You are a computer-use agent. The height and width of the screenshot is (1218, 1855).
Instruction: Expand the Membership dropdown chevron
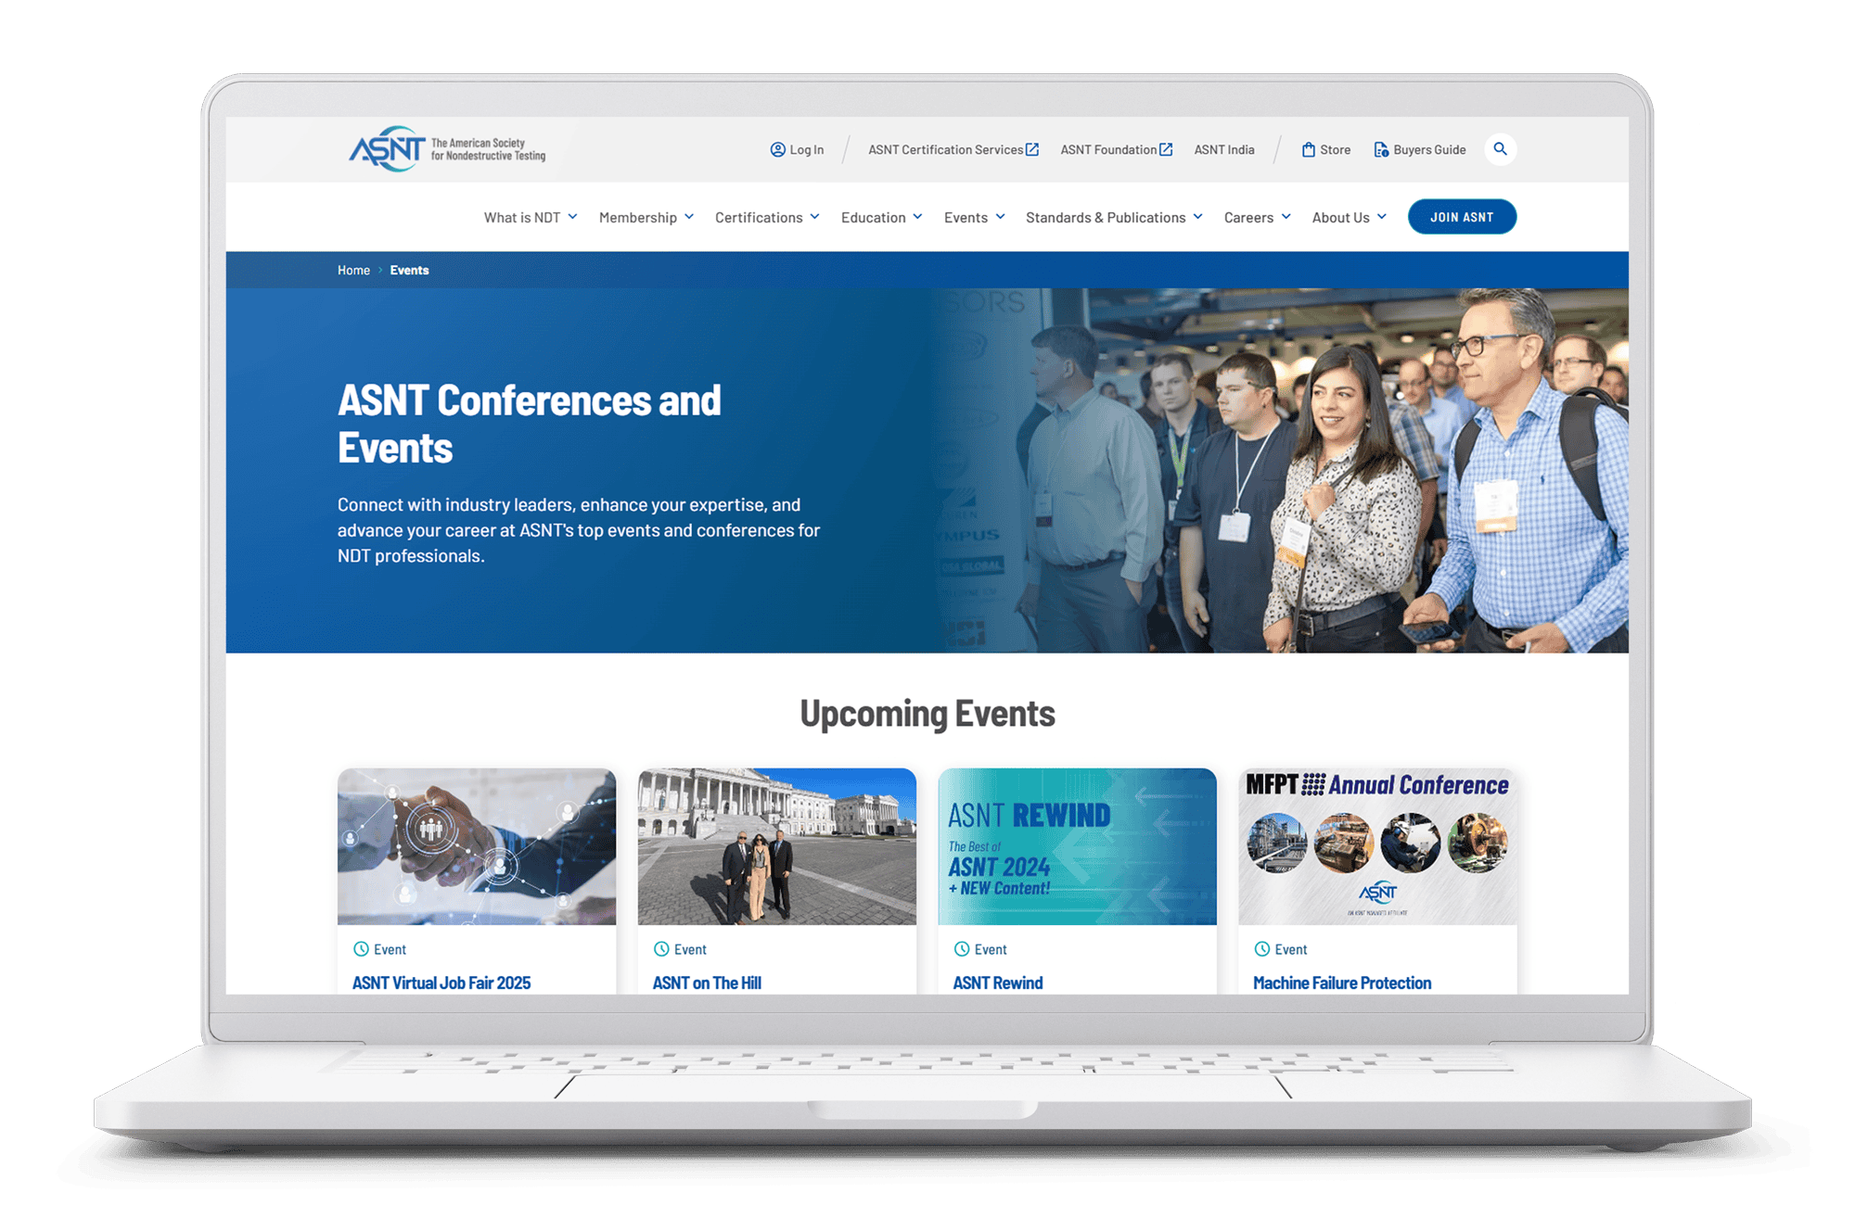(x=689, y=217)
